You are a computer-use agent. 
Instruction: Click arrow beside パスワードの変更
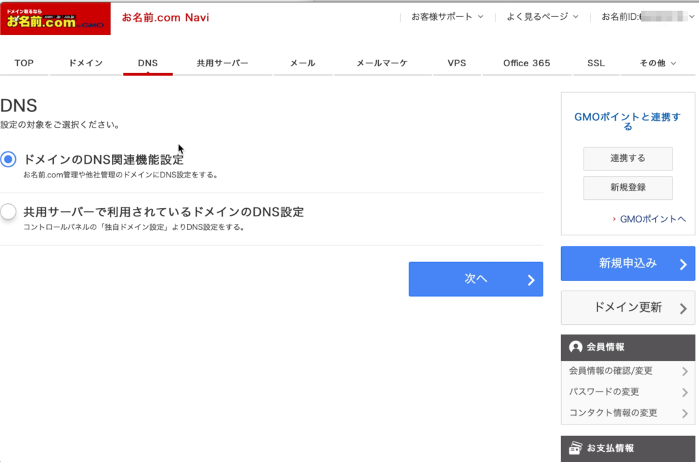[685, 392]
